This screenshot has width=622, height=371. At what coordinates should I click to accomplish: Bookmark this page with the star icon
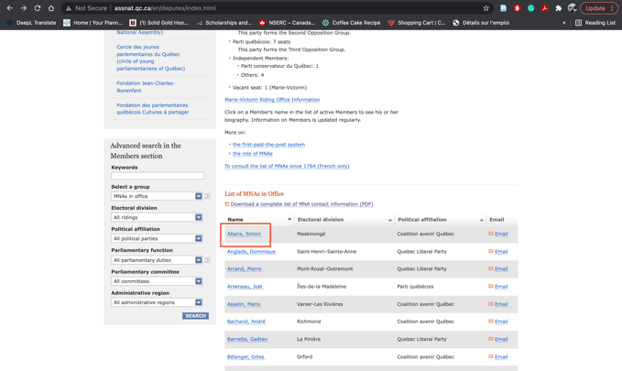pos(486,8)
